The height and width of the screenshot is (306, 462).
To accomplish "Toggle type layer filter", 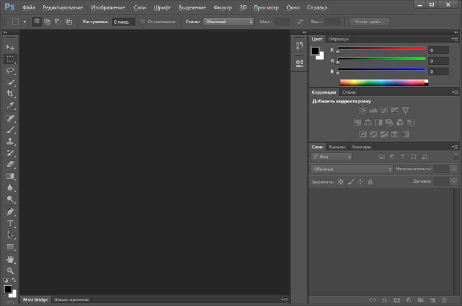I will [x=403, y=157].
